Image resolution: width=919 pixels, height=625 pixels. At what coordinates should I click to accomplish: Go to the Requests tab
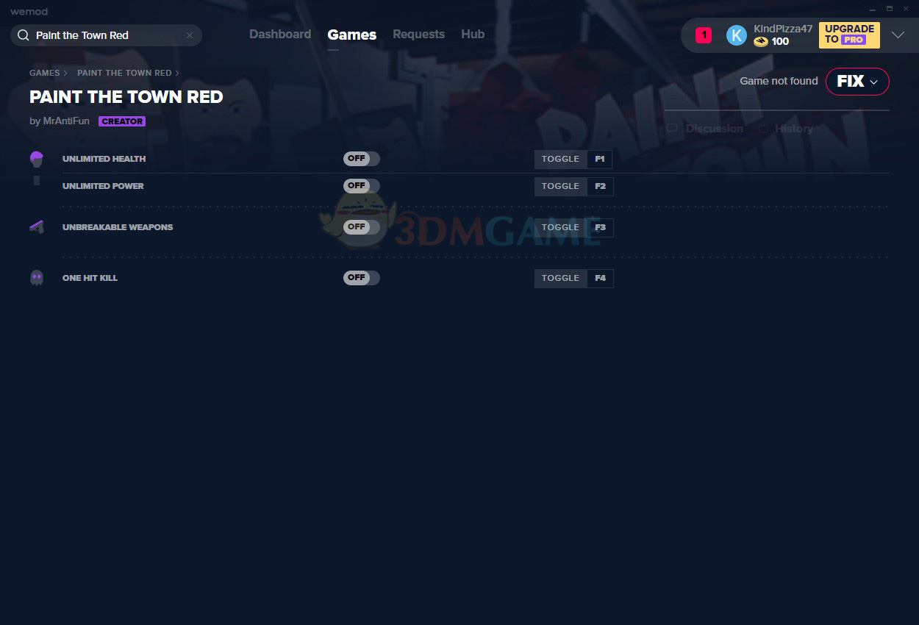pos(418,35)
